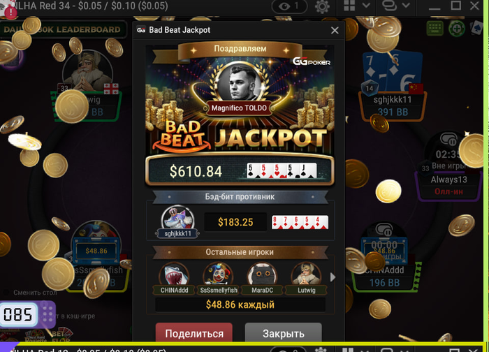489x352 pixels.
Task: Expand the table layout dropdown arrow
Action: (x=366, y=6)
